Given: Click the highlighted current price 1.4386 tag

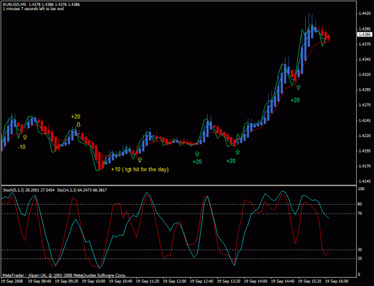Looking at the screenshot, I should click(364, 35).
